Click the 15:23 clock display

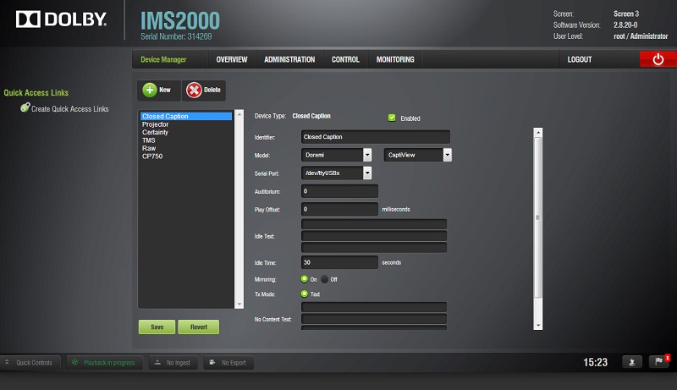coord(596,362)
